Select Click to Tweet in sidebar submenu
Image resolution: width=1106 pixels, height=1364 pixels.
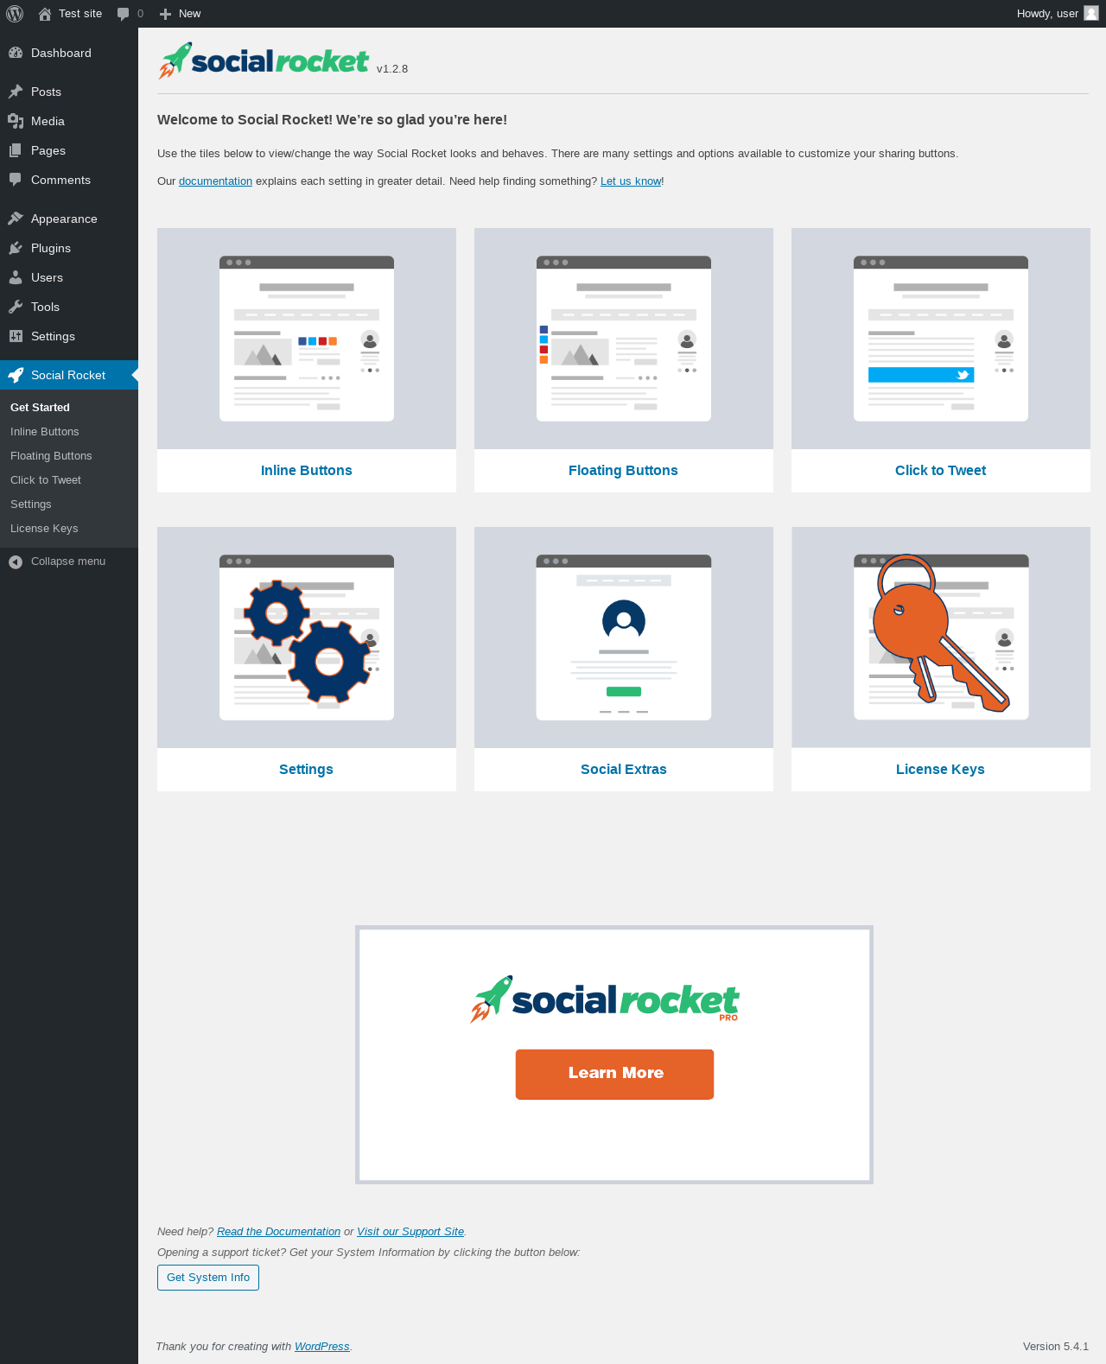46,480
